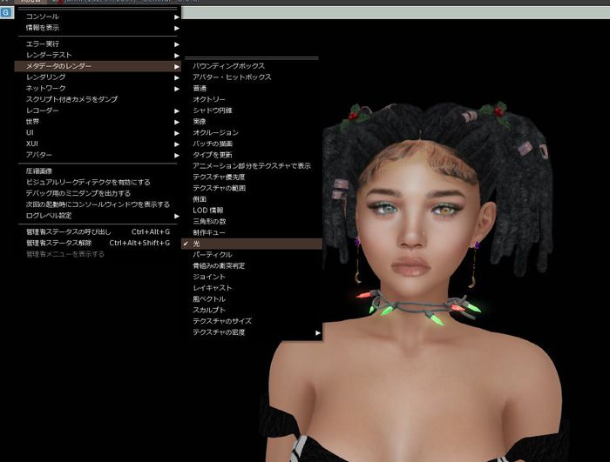This screenshot has width=610, height=462.
Task: Expand the ネットワーク submenu
Action: pos(98,88)
